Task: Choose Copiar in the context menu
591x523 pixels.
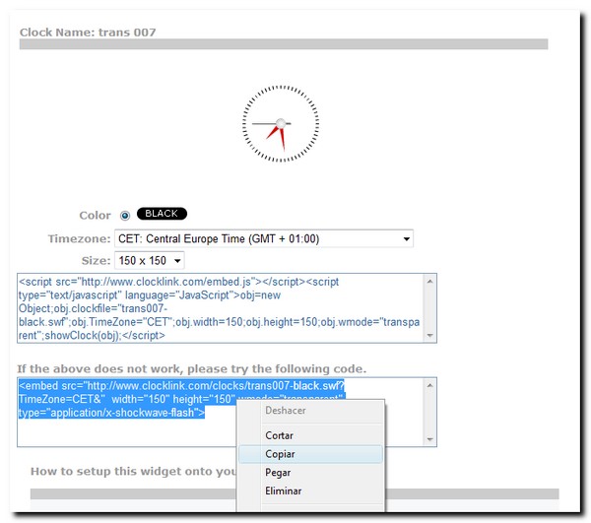Action: click(x=310, y=454)
